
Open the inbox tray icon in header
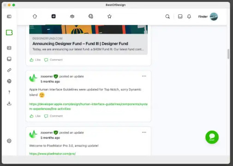(180, 17)
